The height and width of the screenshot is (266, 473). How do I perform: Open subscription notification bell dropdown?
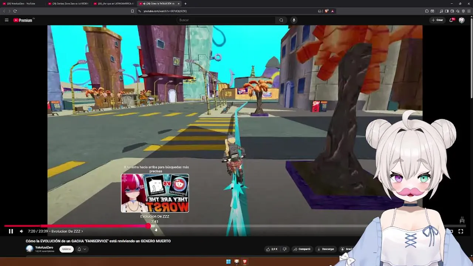(81, 249)
